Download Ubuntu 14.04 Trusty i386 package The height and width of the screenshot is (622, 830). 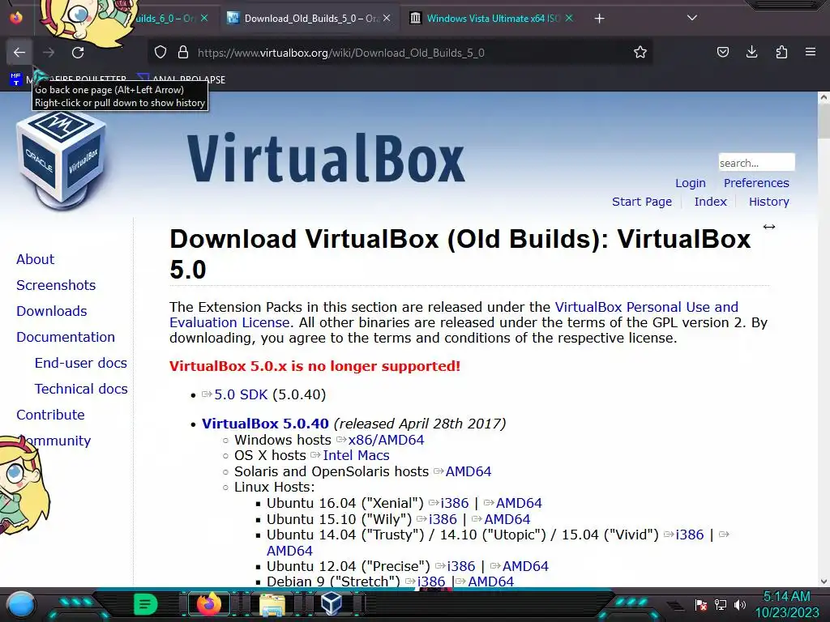[x=690, y=535]
